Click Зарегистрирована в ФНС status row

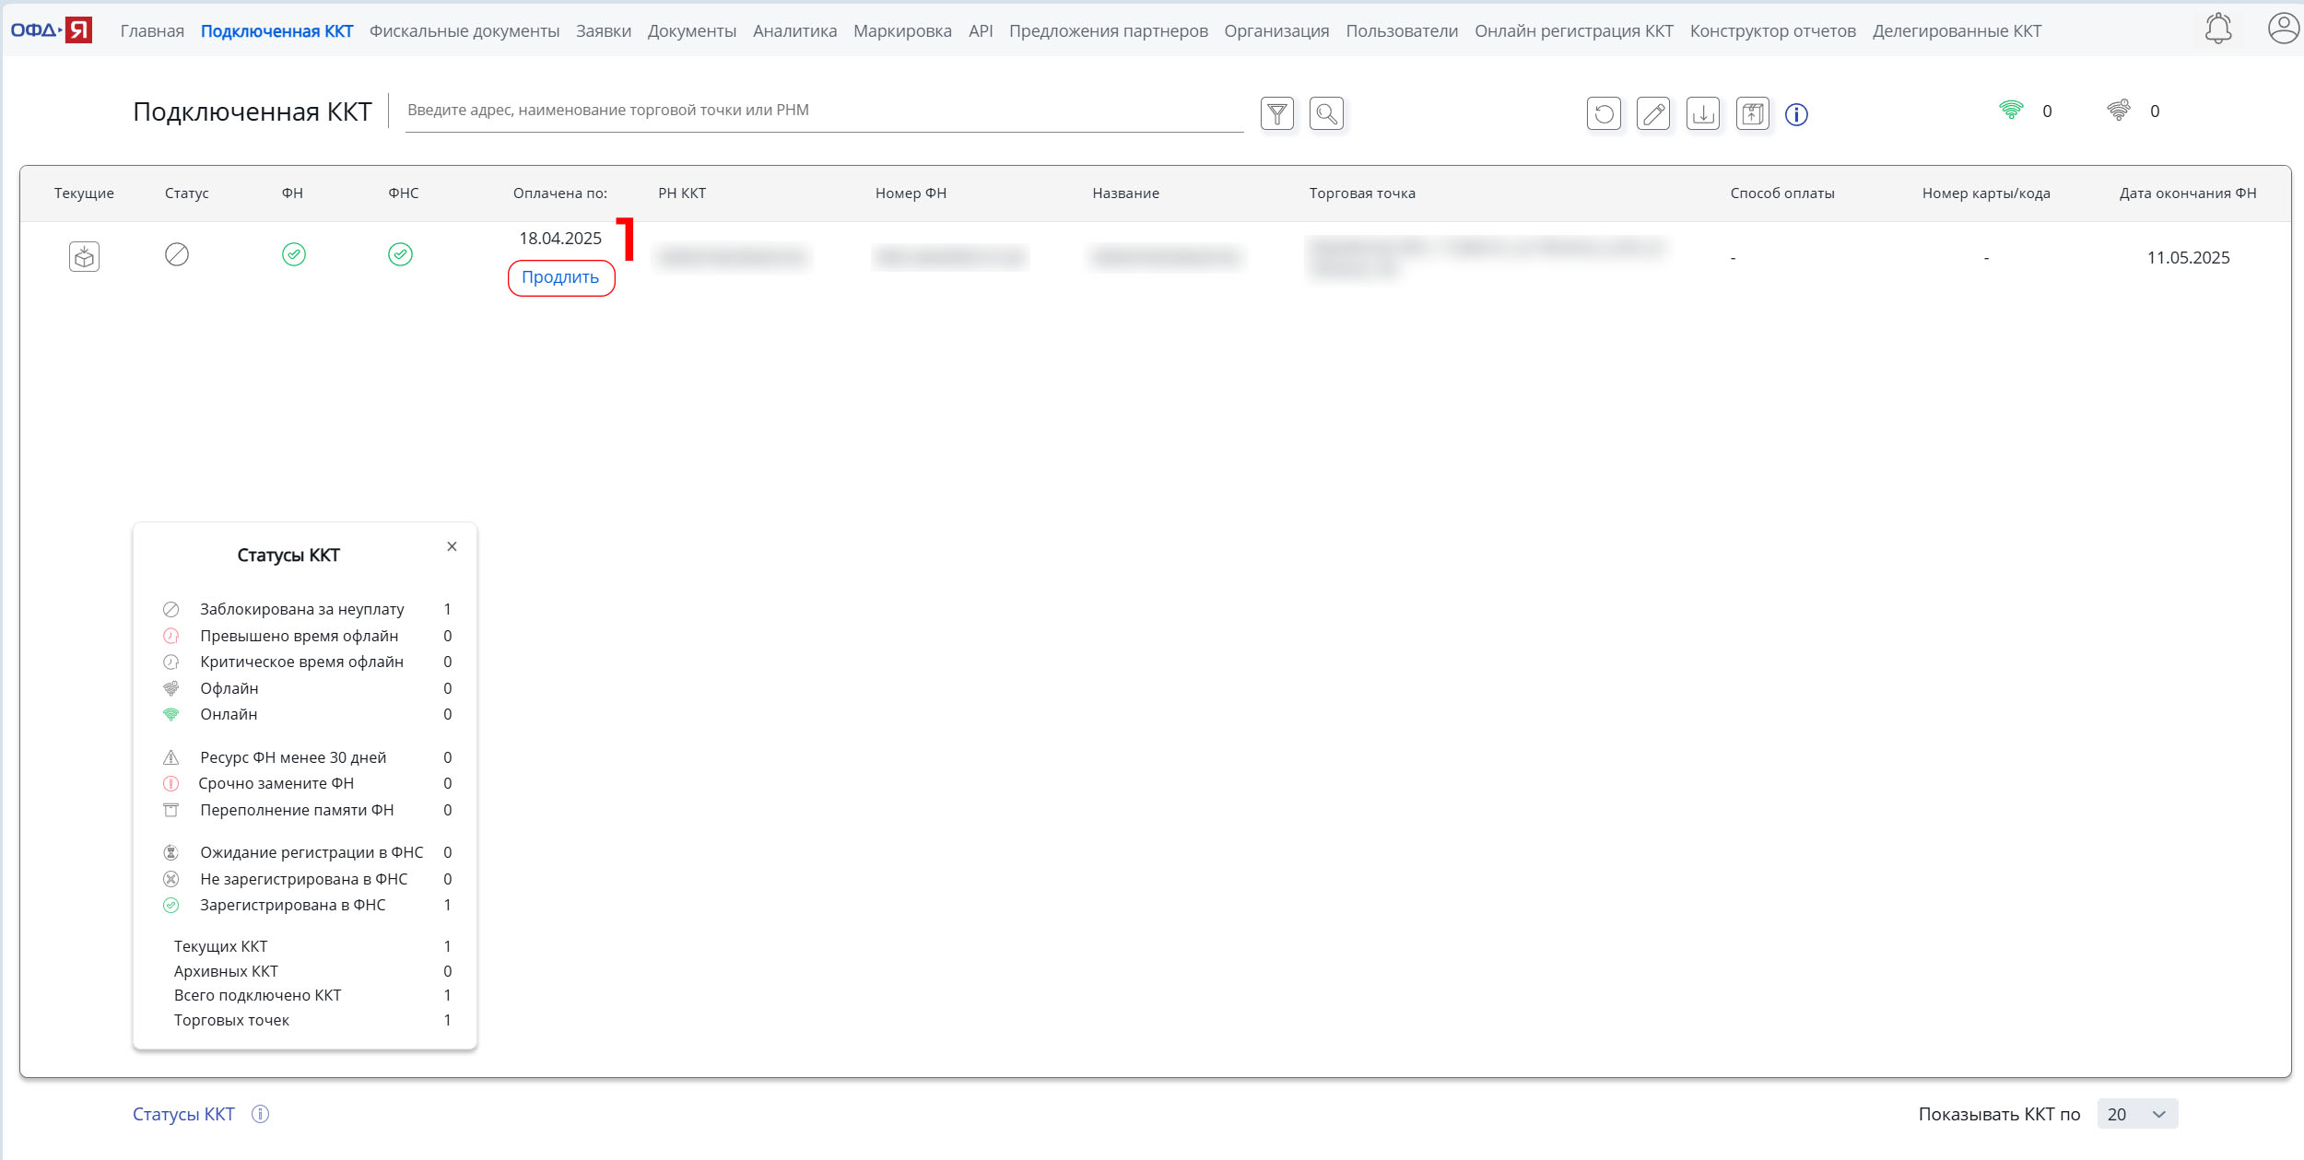(x=307, y=905)
